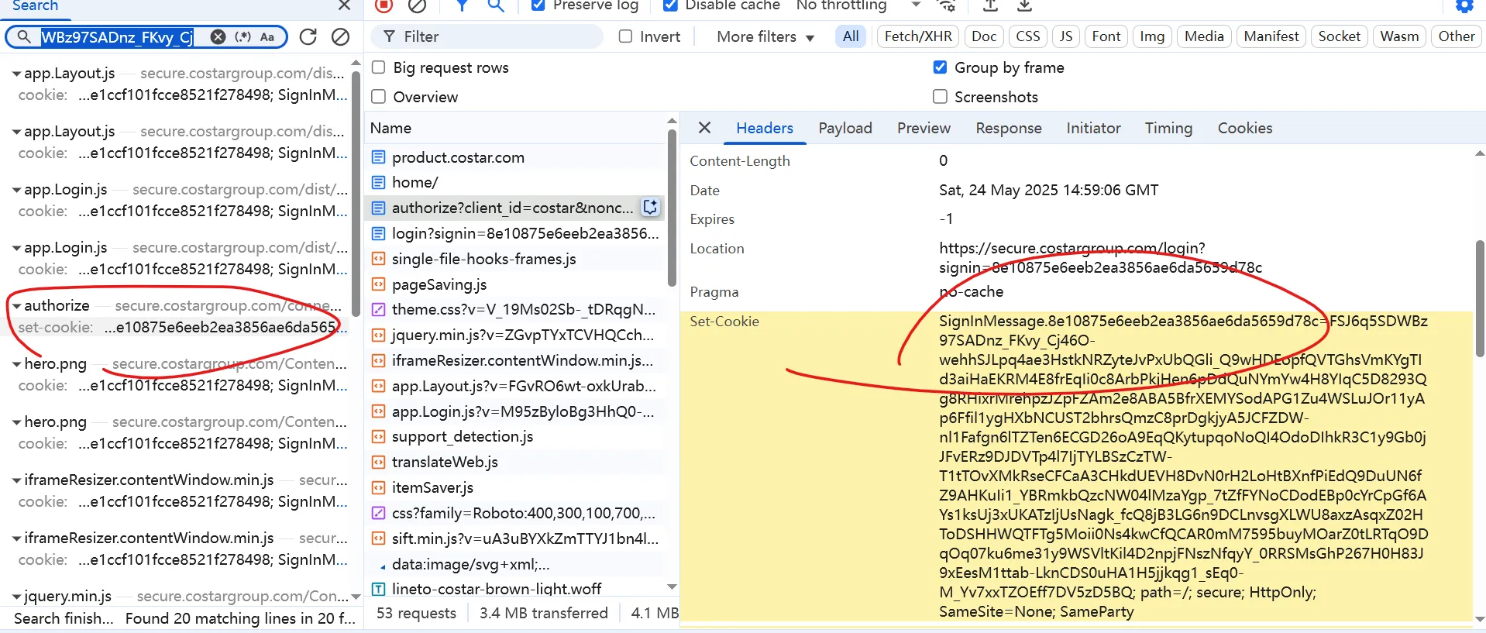Image resolution: width=1486 pixels, height=633 pixels.
Task: Collapse the authorize search result
Action: point(16,306)
